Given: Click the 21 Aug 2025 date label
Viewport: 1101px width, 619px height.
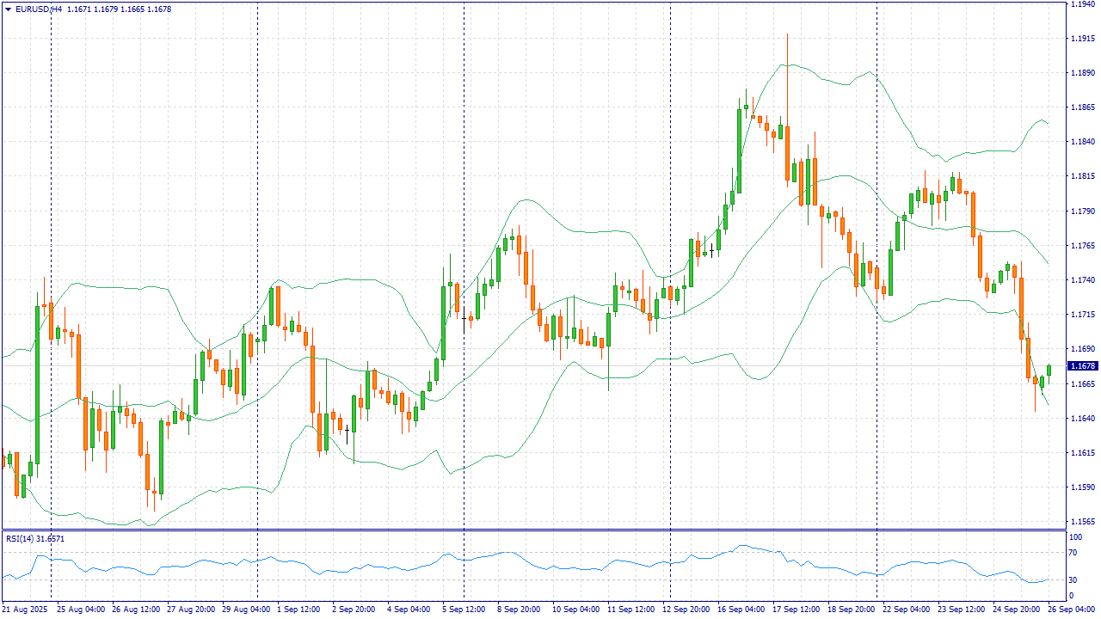Looking at the screenshot, I should pyautogui.click(x=26, y=609).
